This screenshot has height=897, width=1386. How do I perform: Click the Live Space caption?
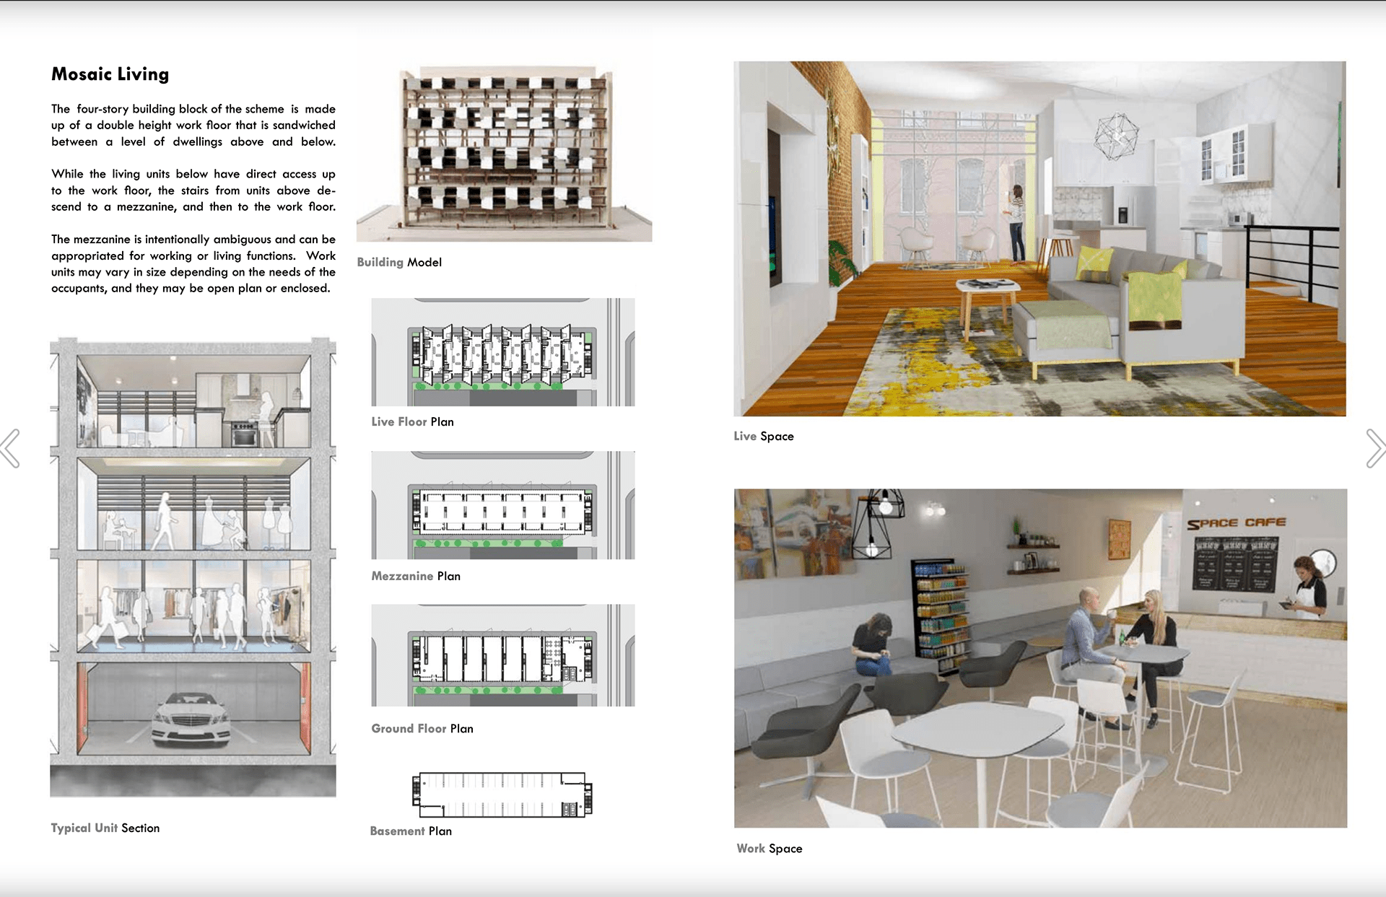[x=764, y=437]
